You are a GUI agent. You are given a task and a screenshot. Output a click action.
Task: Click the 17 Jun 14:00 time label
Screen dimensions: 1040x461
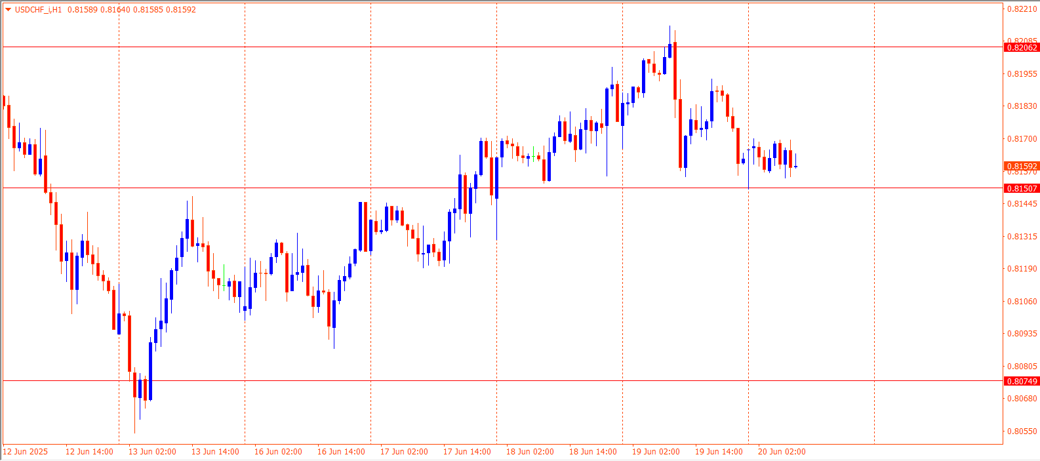pos(467,452)
